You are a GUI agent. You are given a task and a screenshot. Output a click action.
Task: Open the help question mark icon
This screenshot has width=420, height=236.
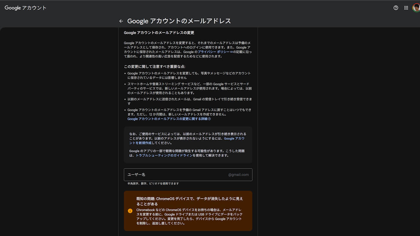(396, 8)
